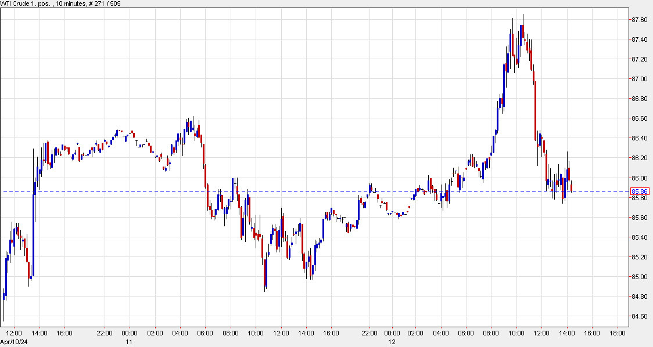Screen dimensions: 653x347
Task: Click the session divider labeled 11
Action: click(130, 341)
